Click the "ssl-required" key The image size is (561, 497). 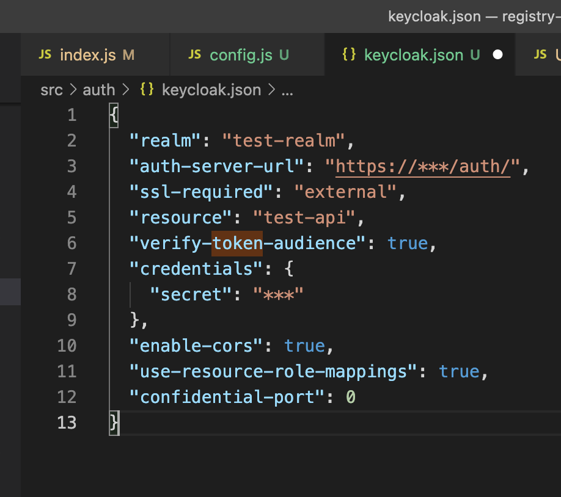tap(202, 192)
